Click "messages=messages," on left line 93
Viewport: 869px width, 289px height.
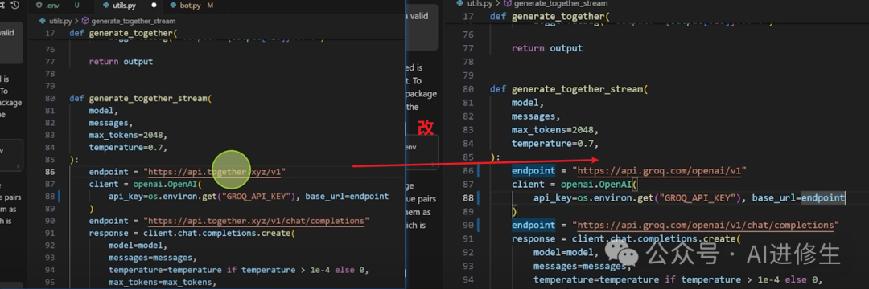(x=152, y=258)
